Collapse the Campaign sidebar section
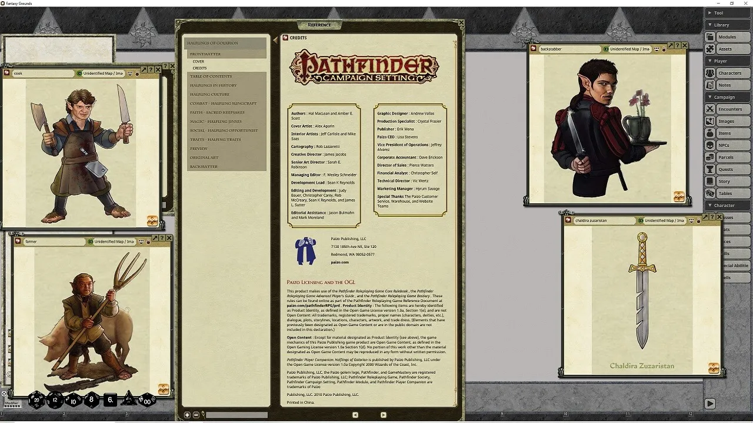The image size is (753, 423). point(727,97)
